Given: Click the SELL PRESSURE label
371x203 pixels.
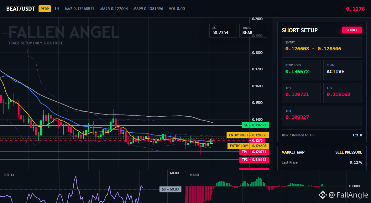Looking at the screenshot, I should [x=348, y=152].
